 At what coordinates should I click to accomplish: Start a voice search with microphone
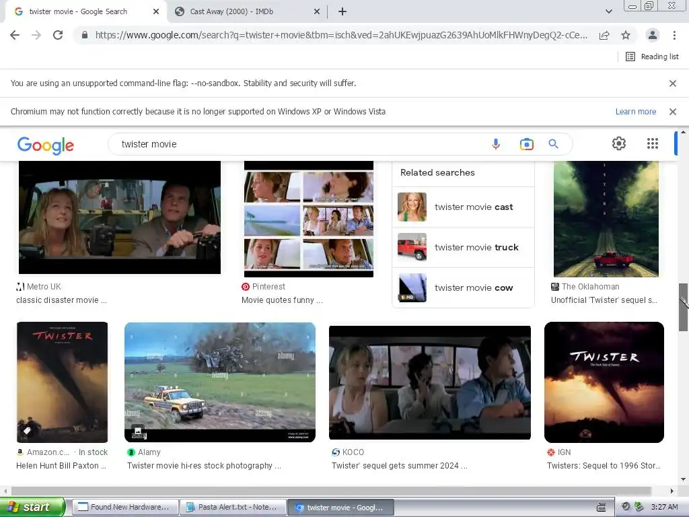(x=496, y=144)
